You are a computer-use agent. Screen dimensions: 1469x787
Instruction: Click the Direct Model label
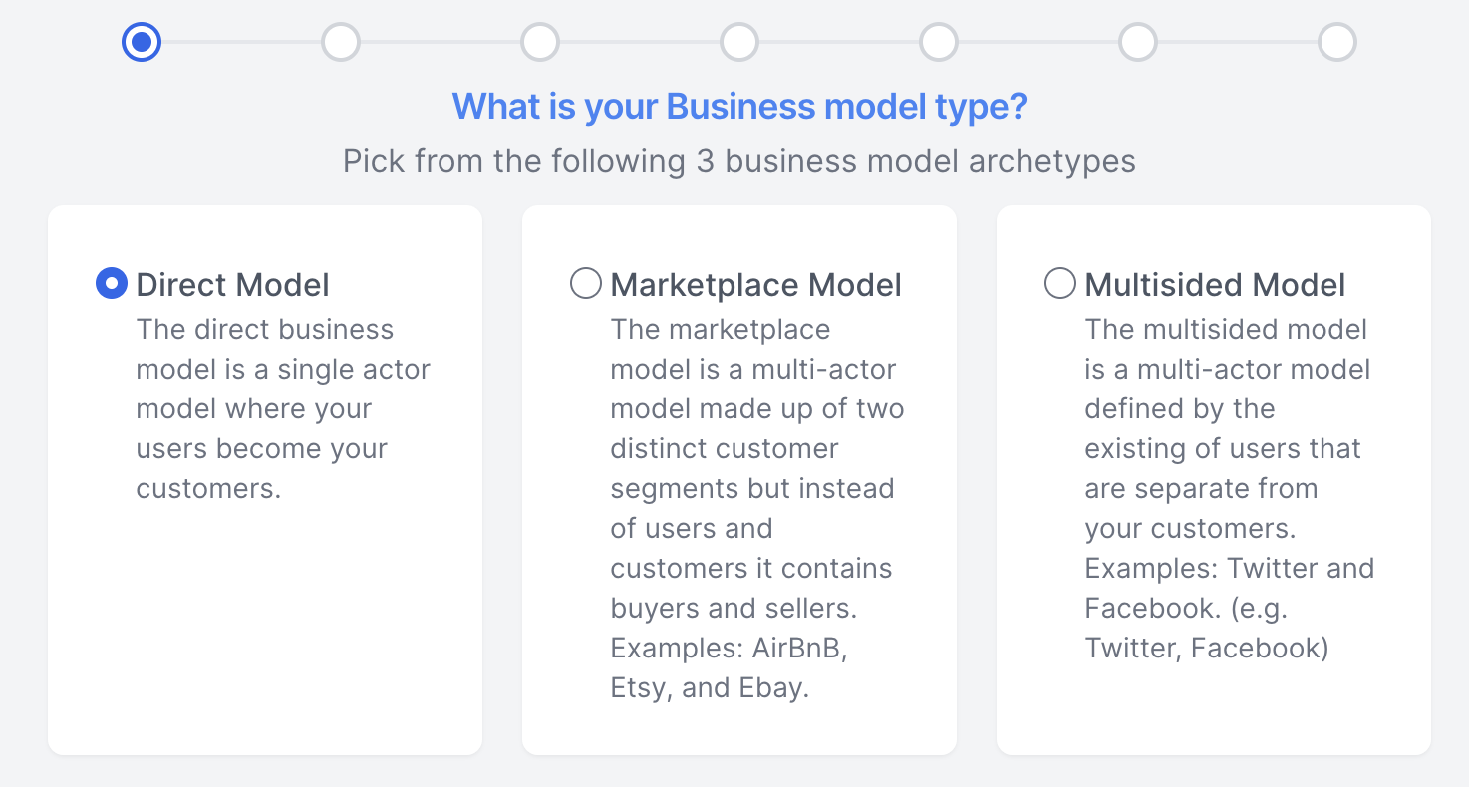(x=232, y=285)
